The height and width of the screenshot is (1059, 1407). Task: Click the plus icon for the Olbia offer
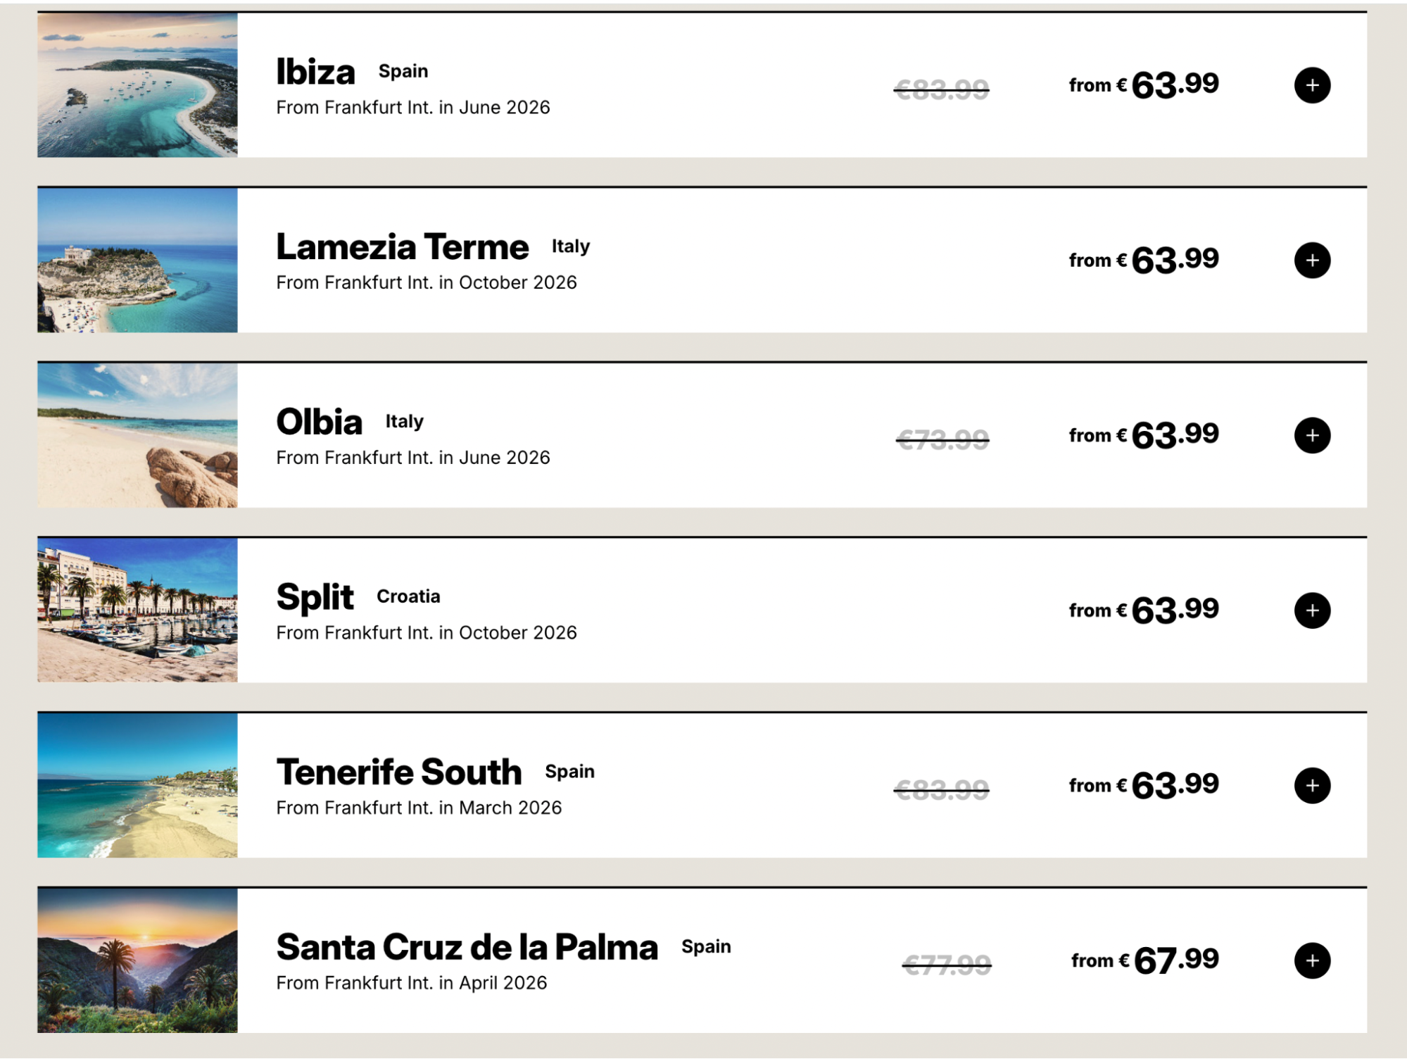click(x=1311, y=434)
